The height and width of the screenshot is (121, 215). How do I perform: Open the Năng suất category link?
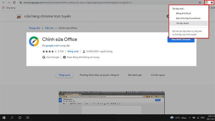73,52
